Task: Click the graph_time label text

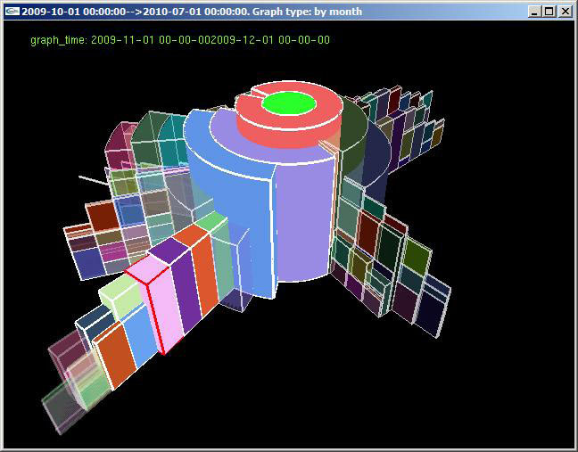Action: tap(180, 40)
